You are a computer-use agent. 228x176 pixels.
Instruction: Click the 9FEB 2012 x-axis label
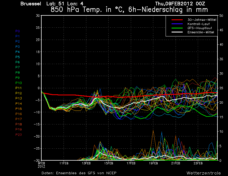41,165
